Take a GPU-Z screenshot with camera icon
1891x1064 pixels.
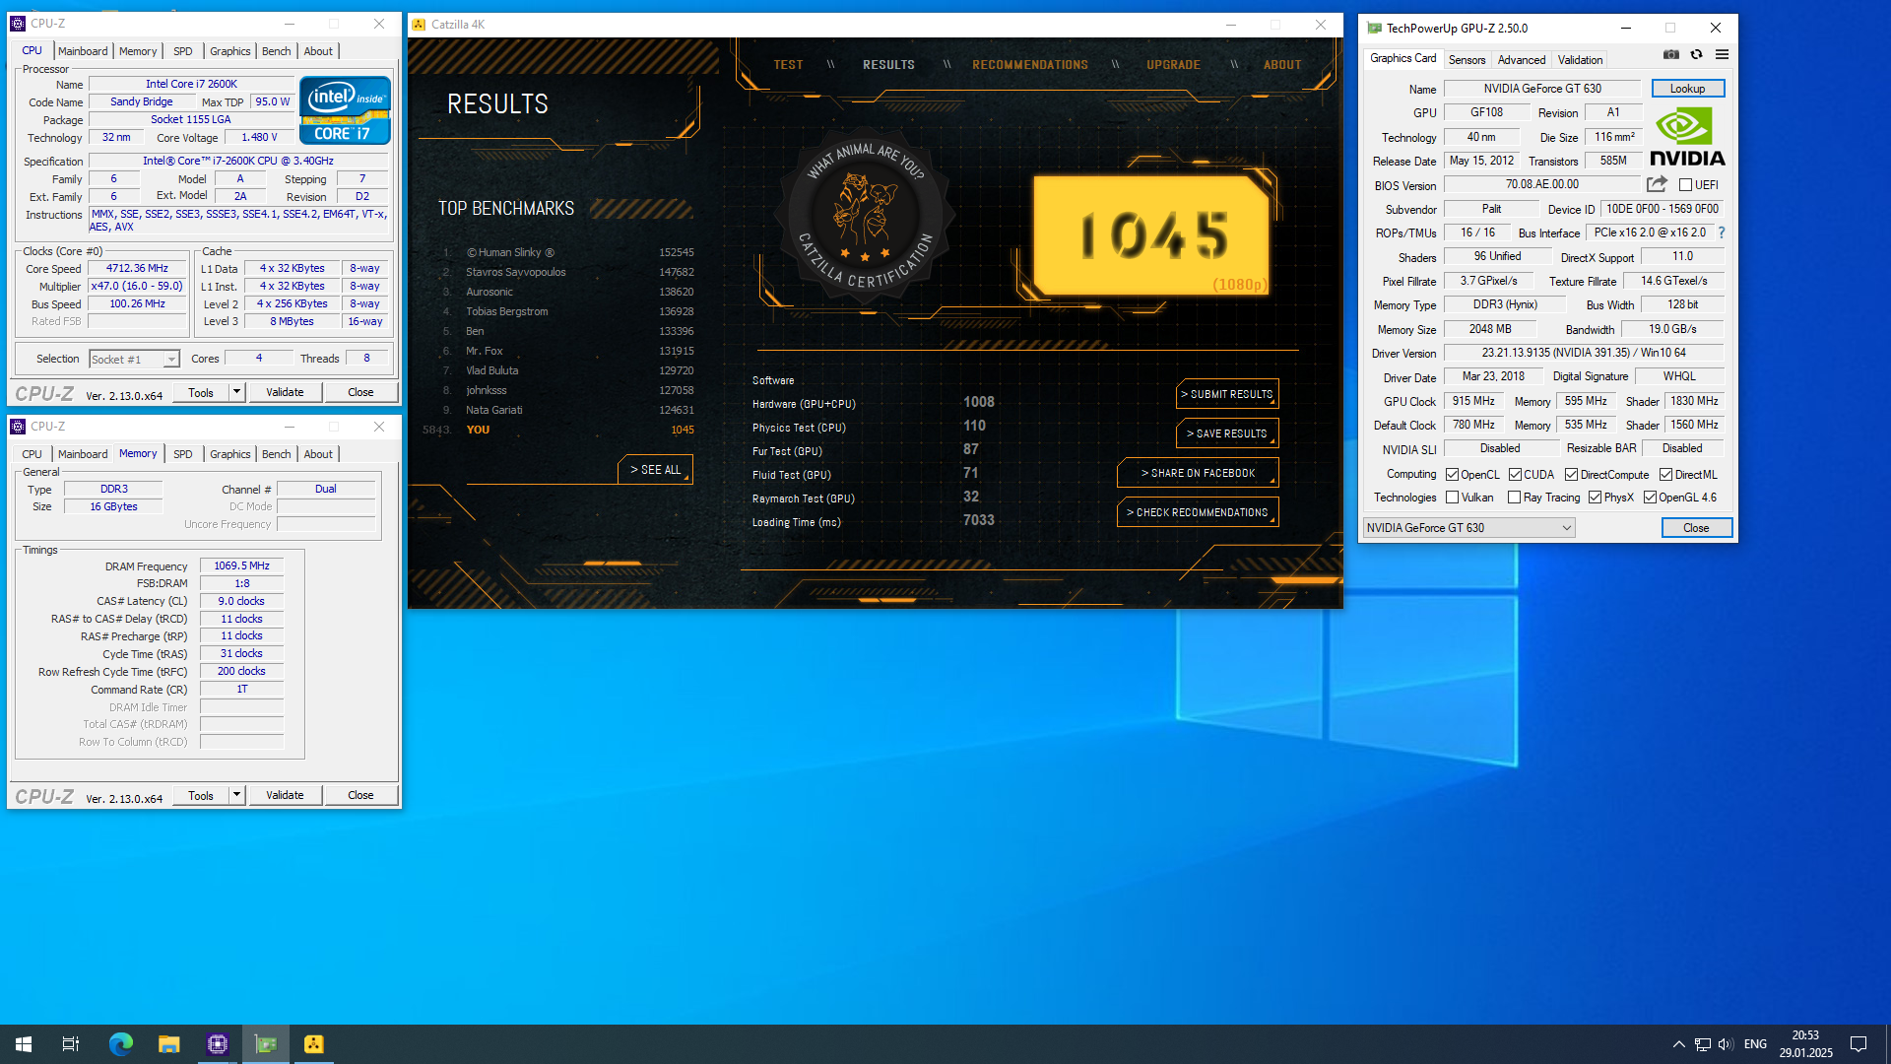coord(1671,55)
